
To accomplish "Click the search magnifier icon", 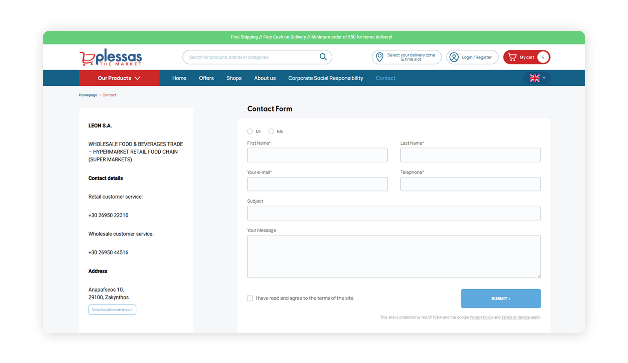I will pos(323,57).
